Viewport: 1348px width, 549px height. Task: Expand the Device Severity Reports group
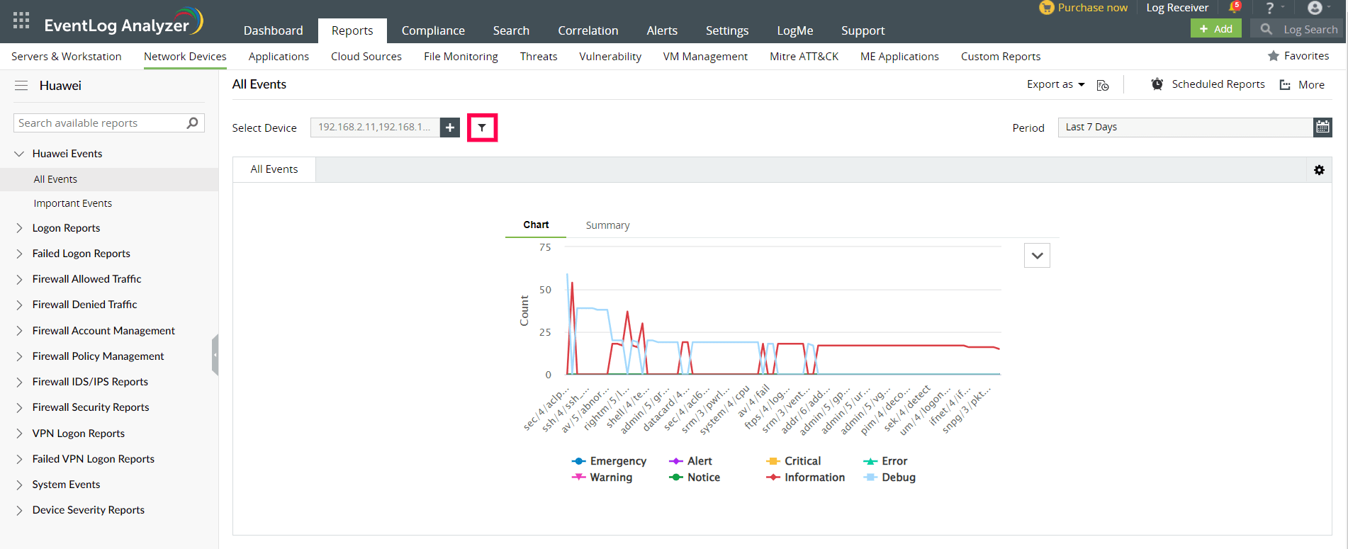tap(19, 510)
